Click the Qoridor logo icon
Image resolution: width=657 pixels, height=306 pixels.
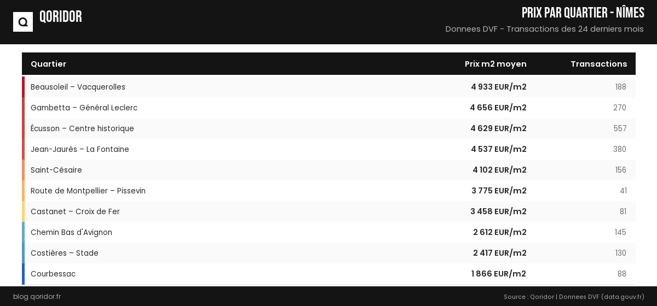pyautogui.click(x=23, y=22)
